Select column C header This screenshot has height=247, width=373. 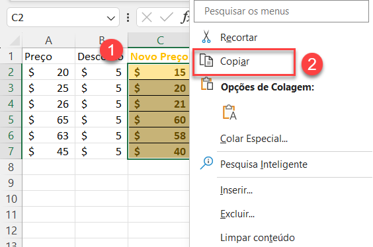coord(159,40)
